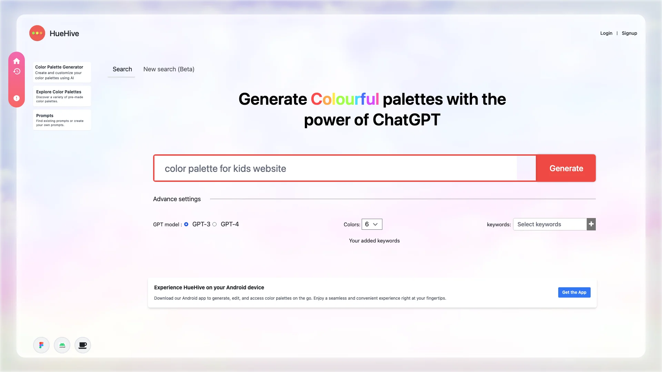Click the Generate button
Image resolution: width=662 pixels, height=372 pixels.
566,168
